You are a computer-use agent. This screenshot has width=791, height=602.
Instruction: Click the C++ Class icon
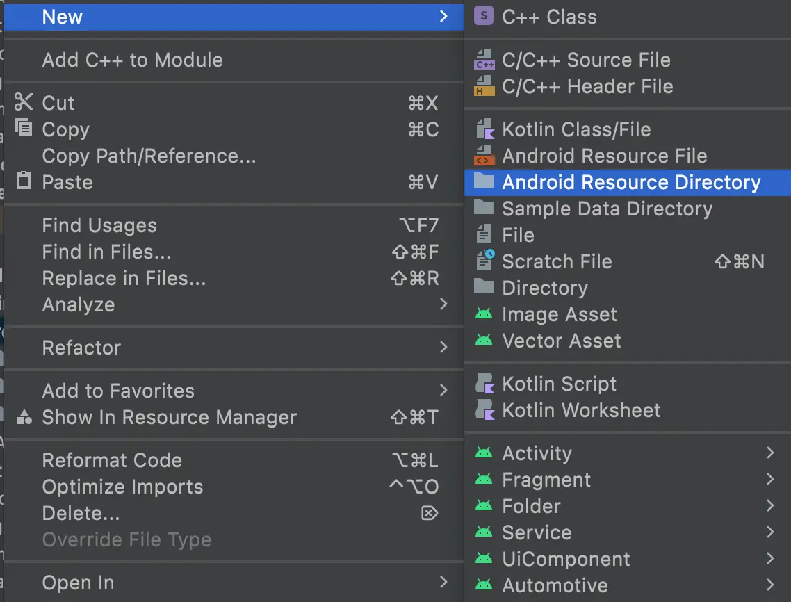[x=483, y=17]
